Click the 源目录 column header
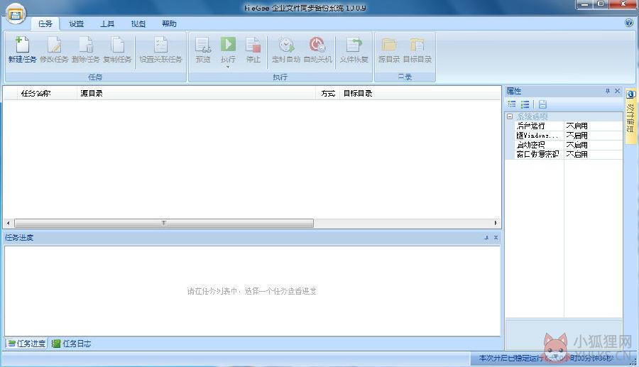This screenshot has height=367, width=639. coord(197,93)
